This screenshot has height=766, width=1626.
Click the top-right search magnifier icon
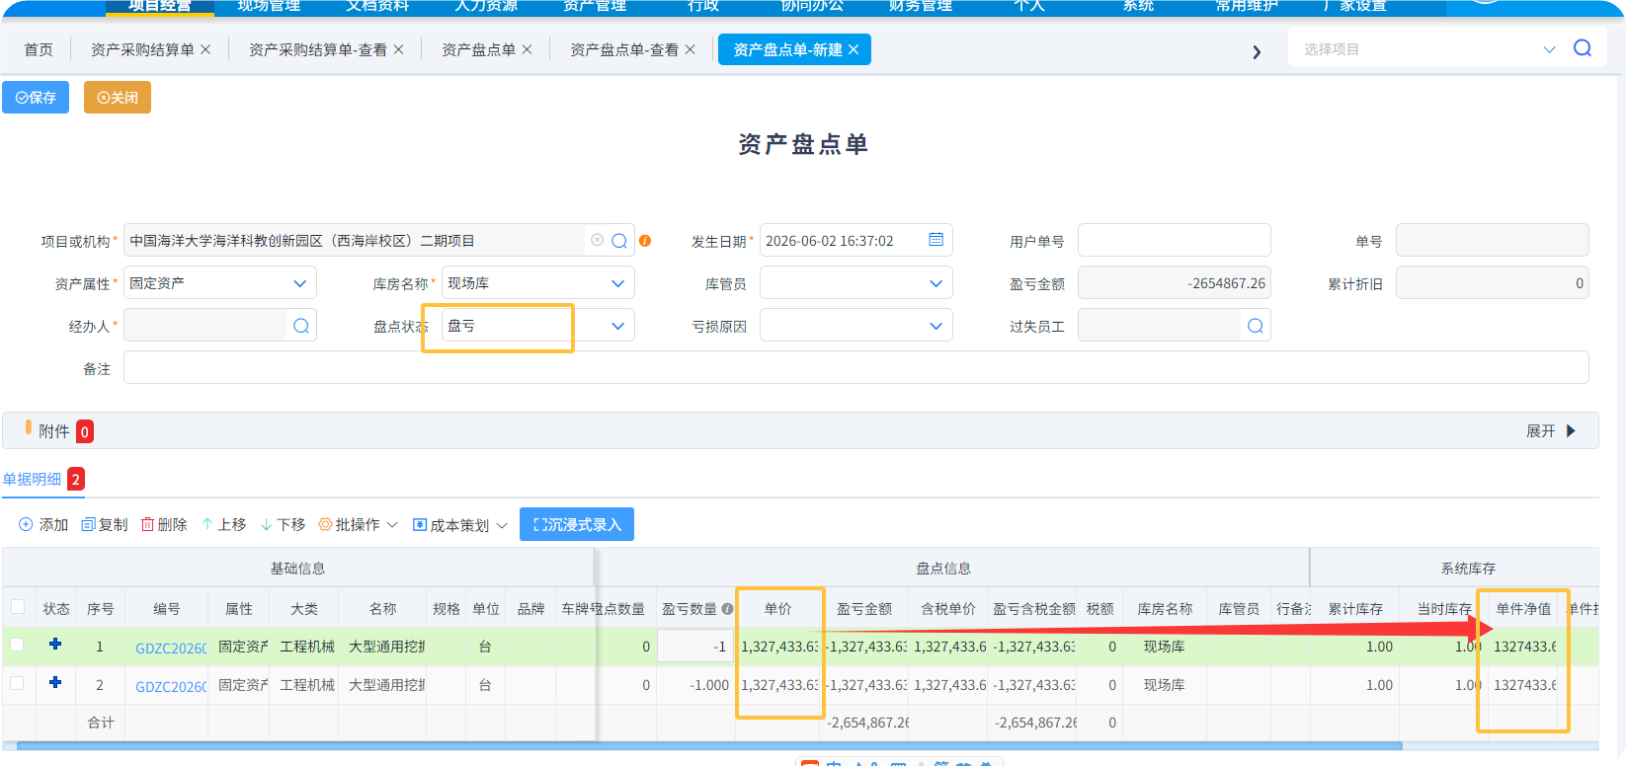tap(1582, 48)
